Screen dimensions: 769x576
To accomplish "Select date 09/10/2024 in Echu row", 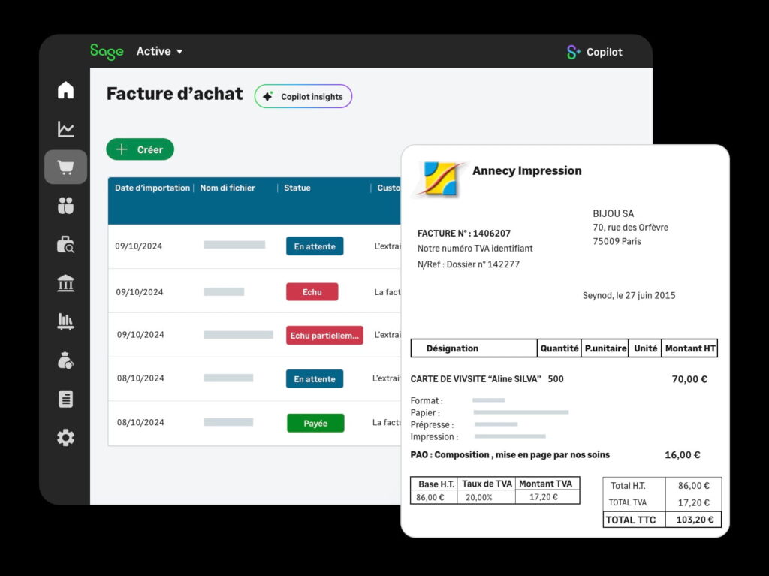I will point(139,292).
